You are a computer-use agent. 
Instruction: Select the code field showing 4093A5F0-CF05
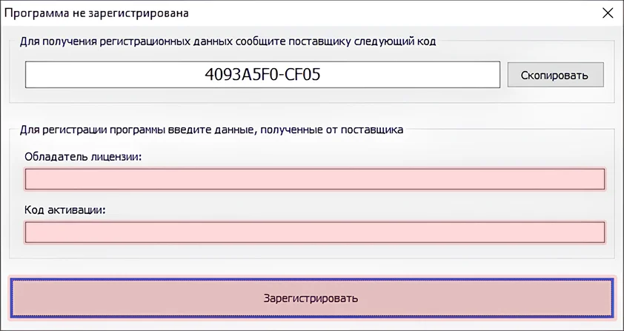pyautogui.click(x=263, y=75)
